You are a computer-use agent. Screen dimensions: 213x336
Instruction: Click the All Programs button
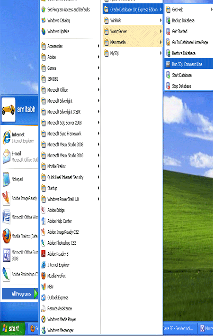[x=20, y=294]
